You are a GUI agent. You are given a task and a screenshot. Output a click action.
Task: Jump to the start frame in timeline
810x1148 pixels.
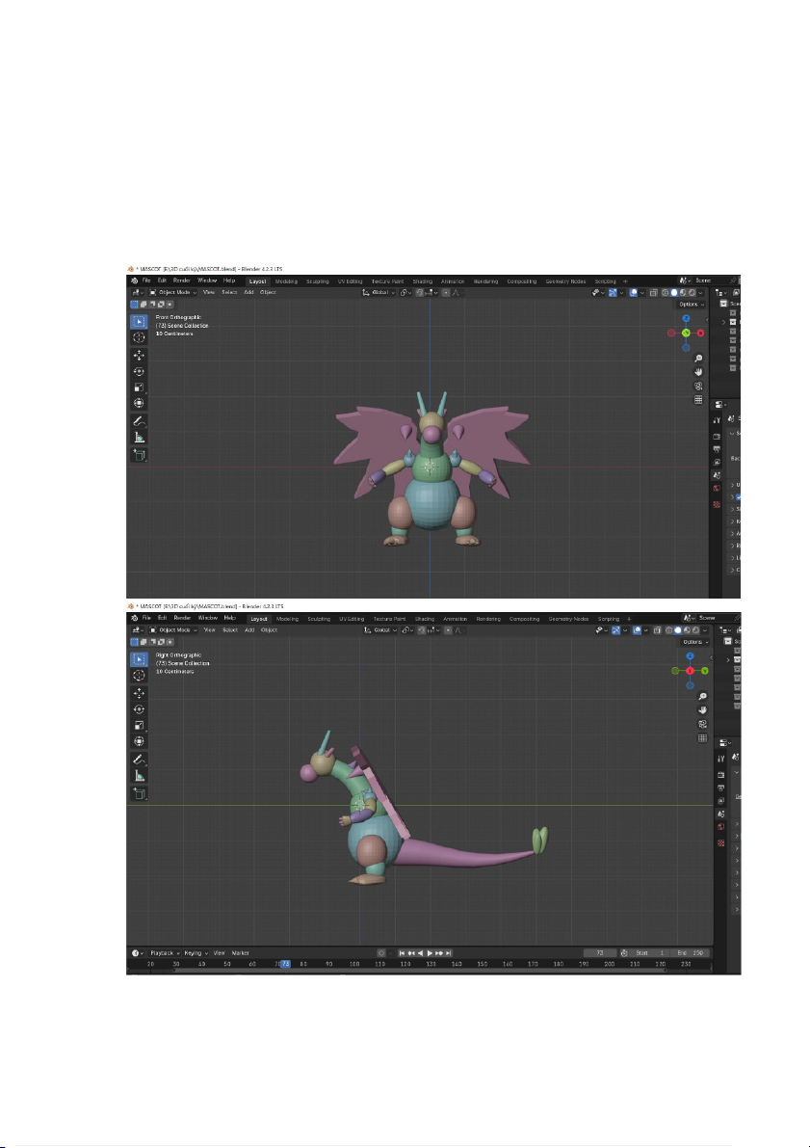tap(402, 953)
